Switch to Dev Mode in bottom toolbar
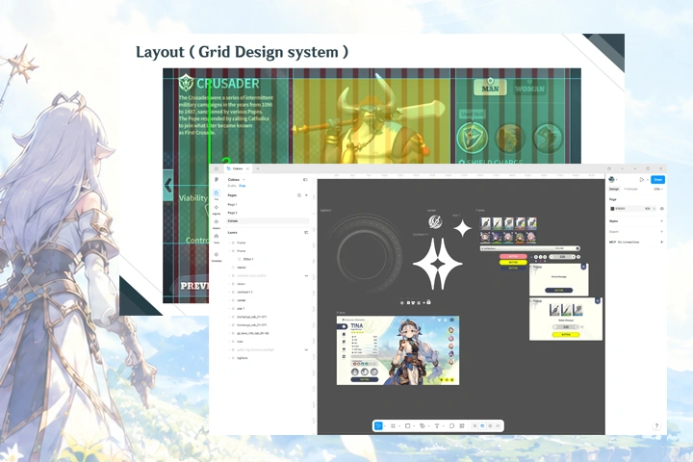 [x=498, y=425]
